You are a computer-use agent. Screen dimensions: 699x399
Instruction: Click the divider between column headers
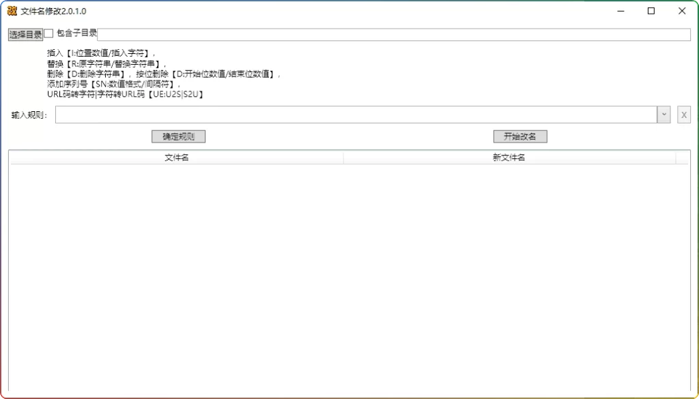click(x=343, y=158)
